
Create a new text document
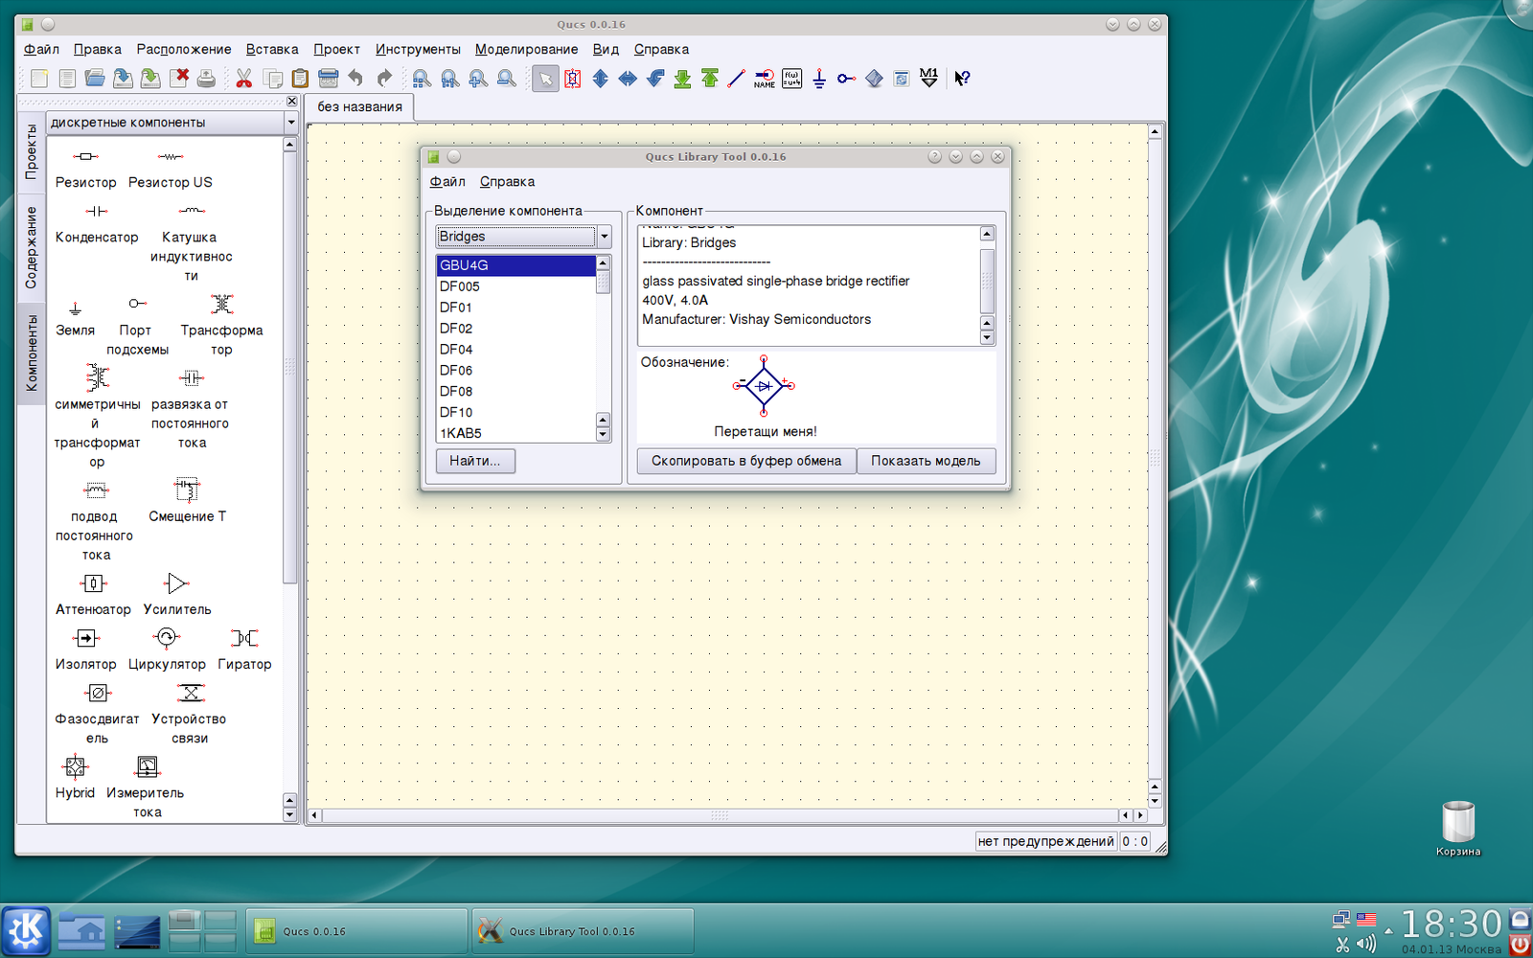pyautogui.click(x=67, y=79)
